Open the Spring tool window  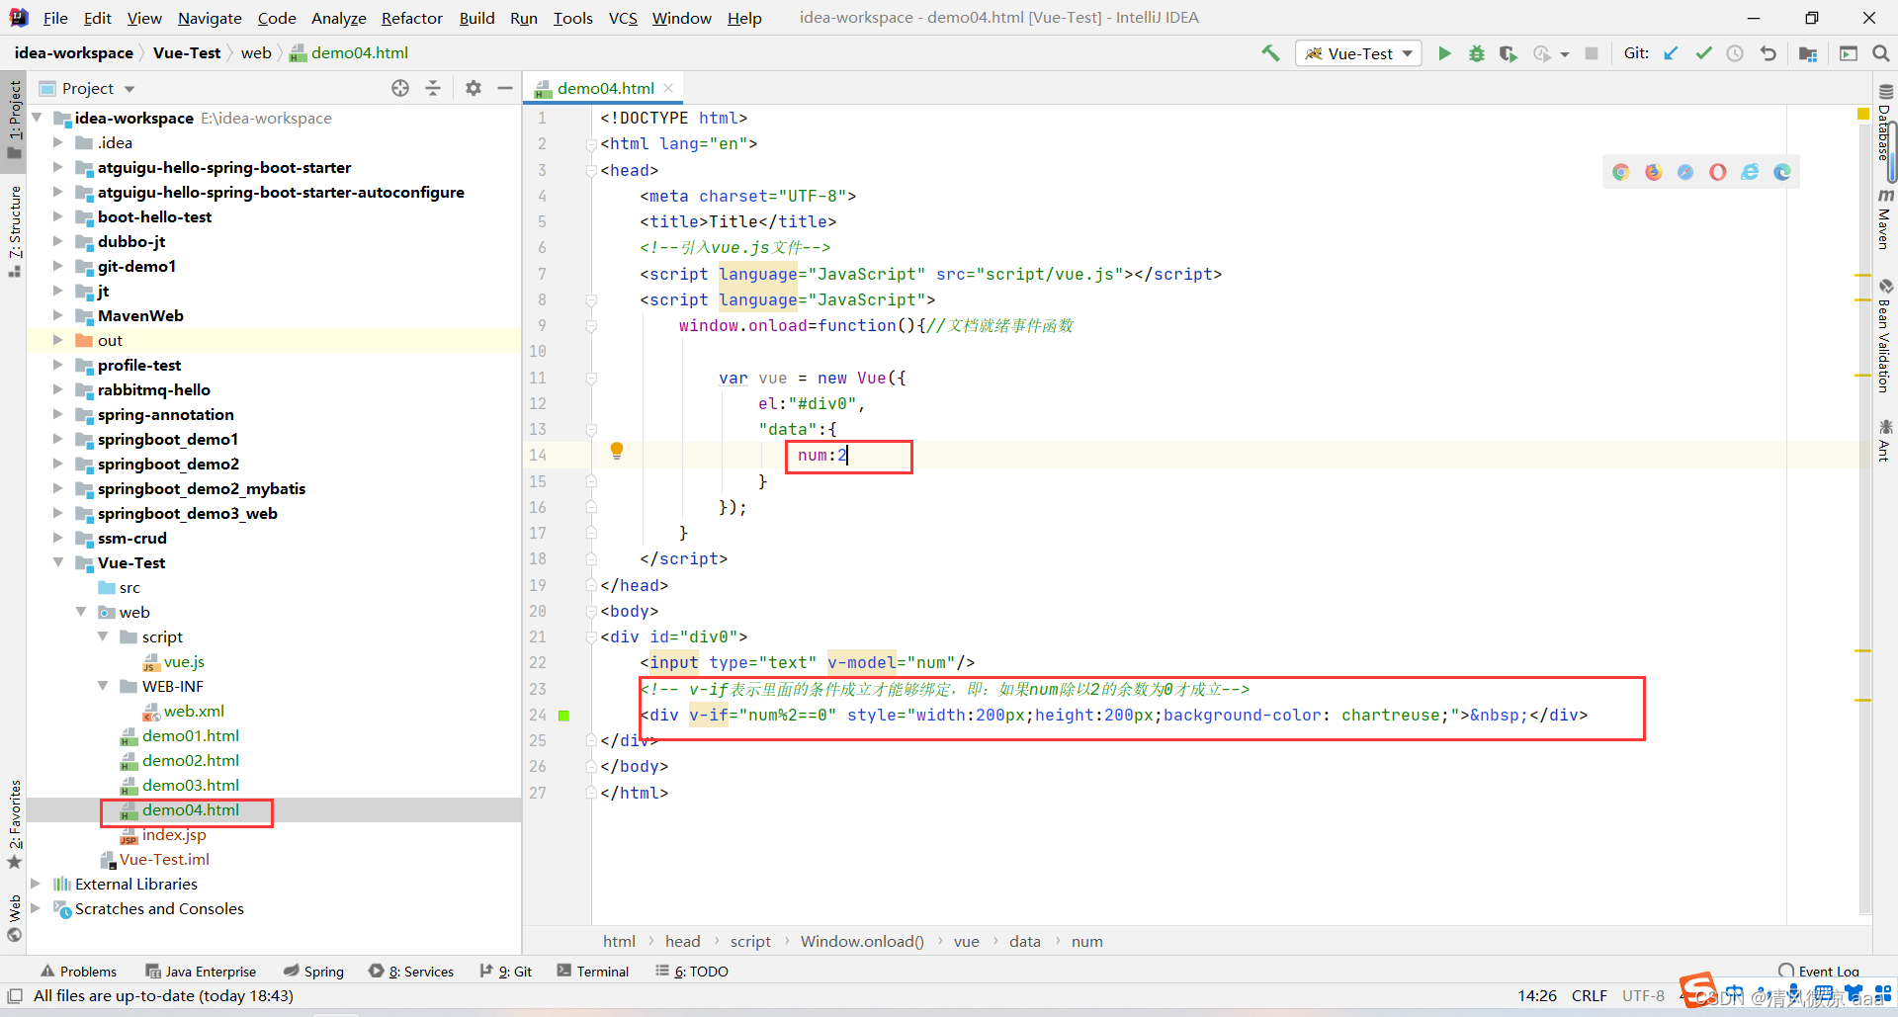pyautogui.click(x=314, y=972)
